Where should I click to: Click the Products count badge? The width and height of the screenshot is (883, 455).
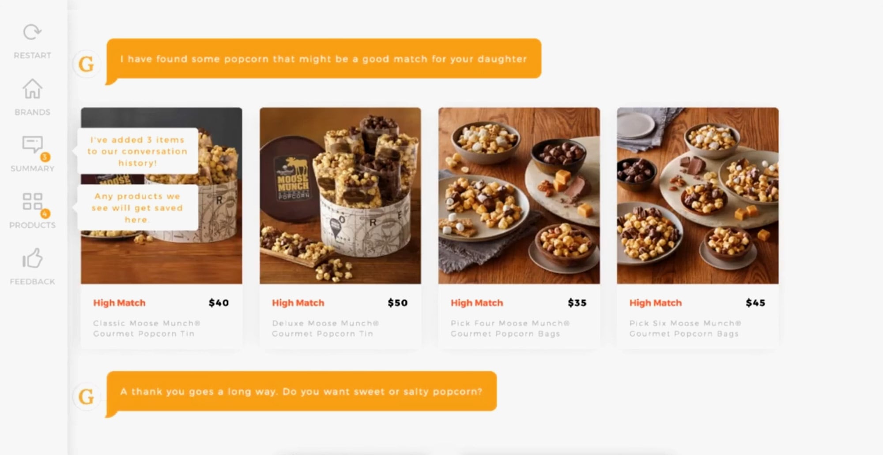pos(45,214)
